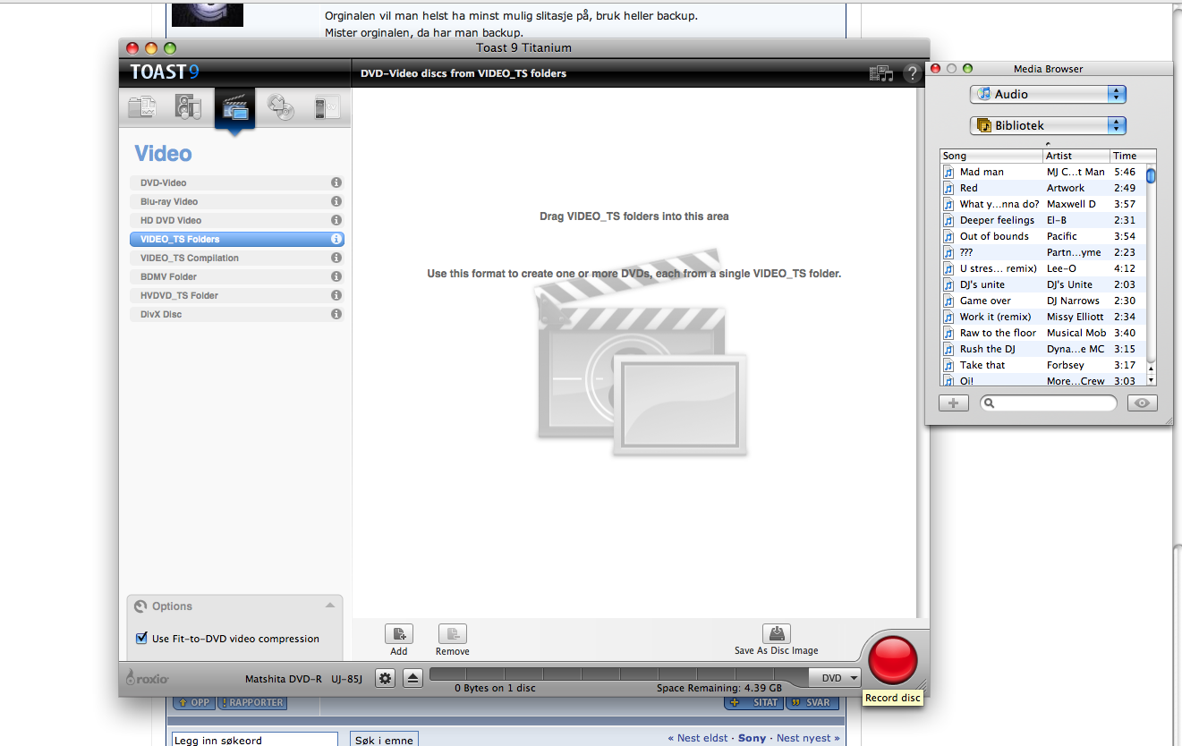
Task: Click the Søk i emne button
Action: [x=385, y=740]
